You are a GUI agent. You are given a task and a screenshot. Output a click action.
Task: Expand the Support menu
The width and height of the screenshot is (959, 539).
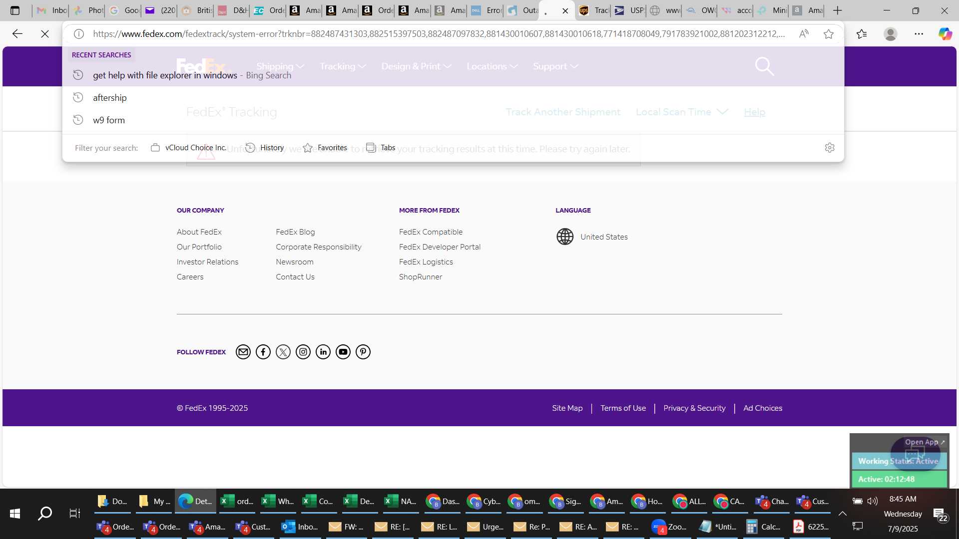tap(555, 66)
